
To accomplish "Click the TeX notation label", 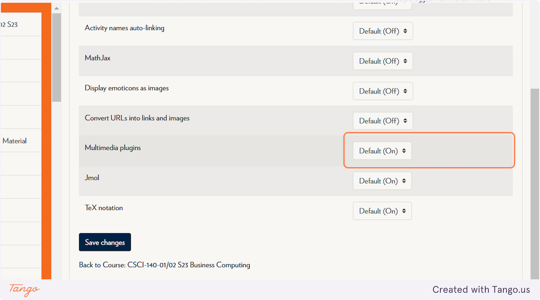I will tap(104, 208).
